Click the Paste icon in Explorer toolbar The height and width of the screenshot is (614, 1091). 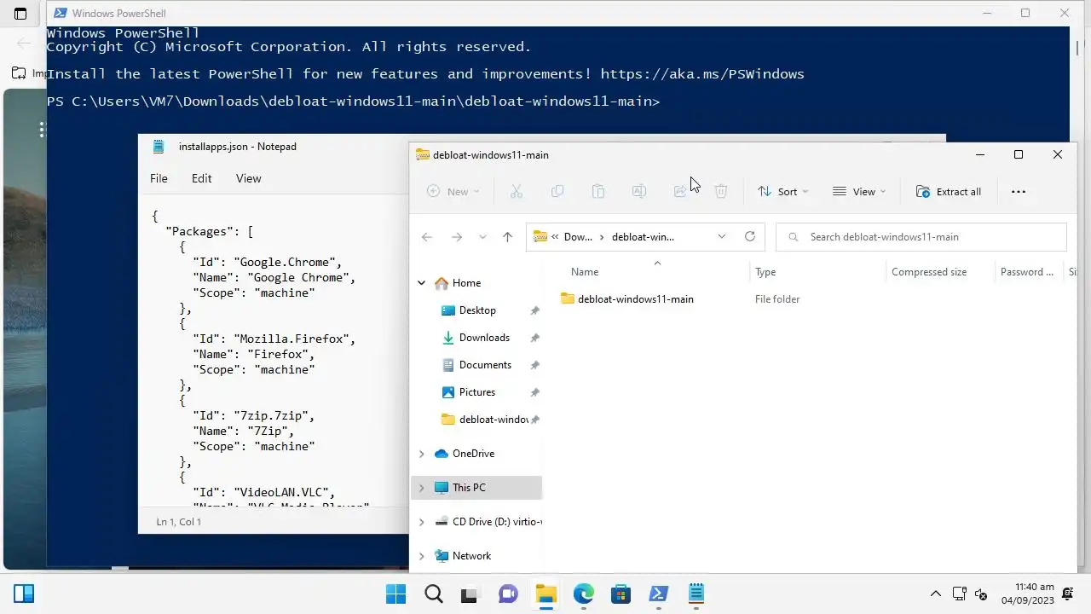coord(598,192)
